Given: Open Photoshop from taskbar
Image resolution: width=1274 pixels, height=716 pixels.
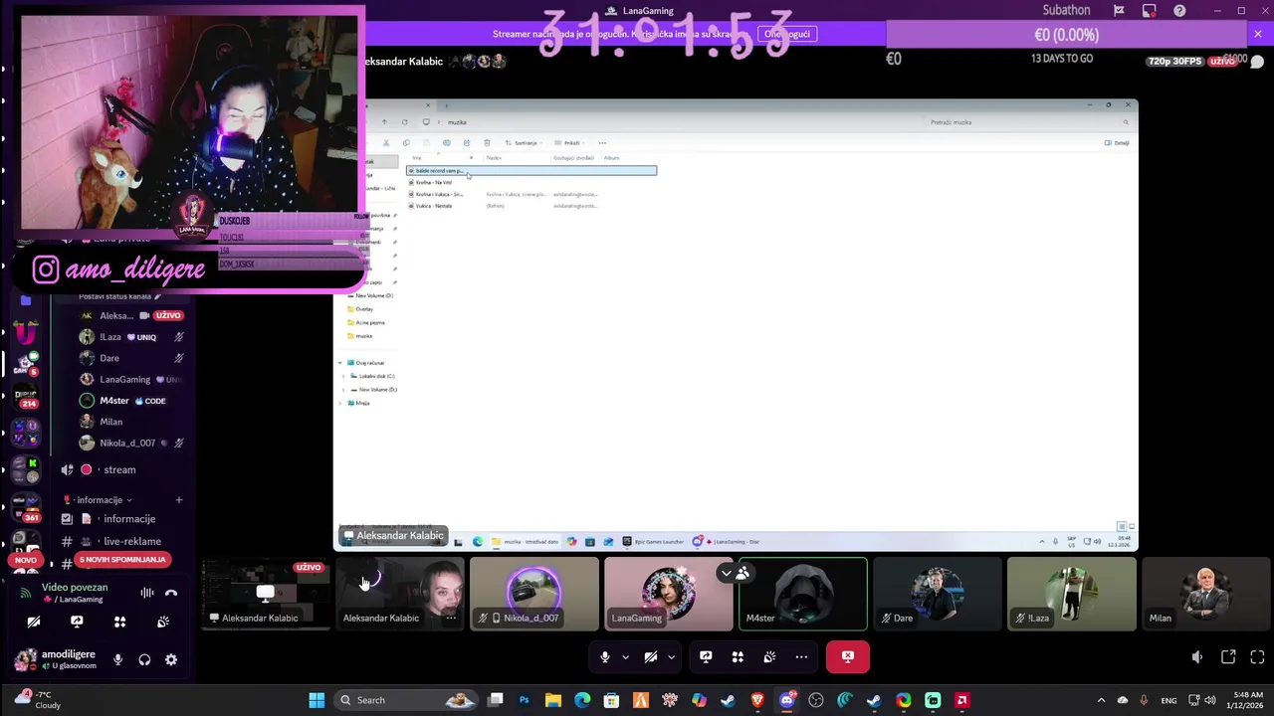Looking at the screenshot, I should click(x=525, y=700).
